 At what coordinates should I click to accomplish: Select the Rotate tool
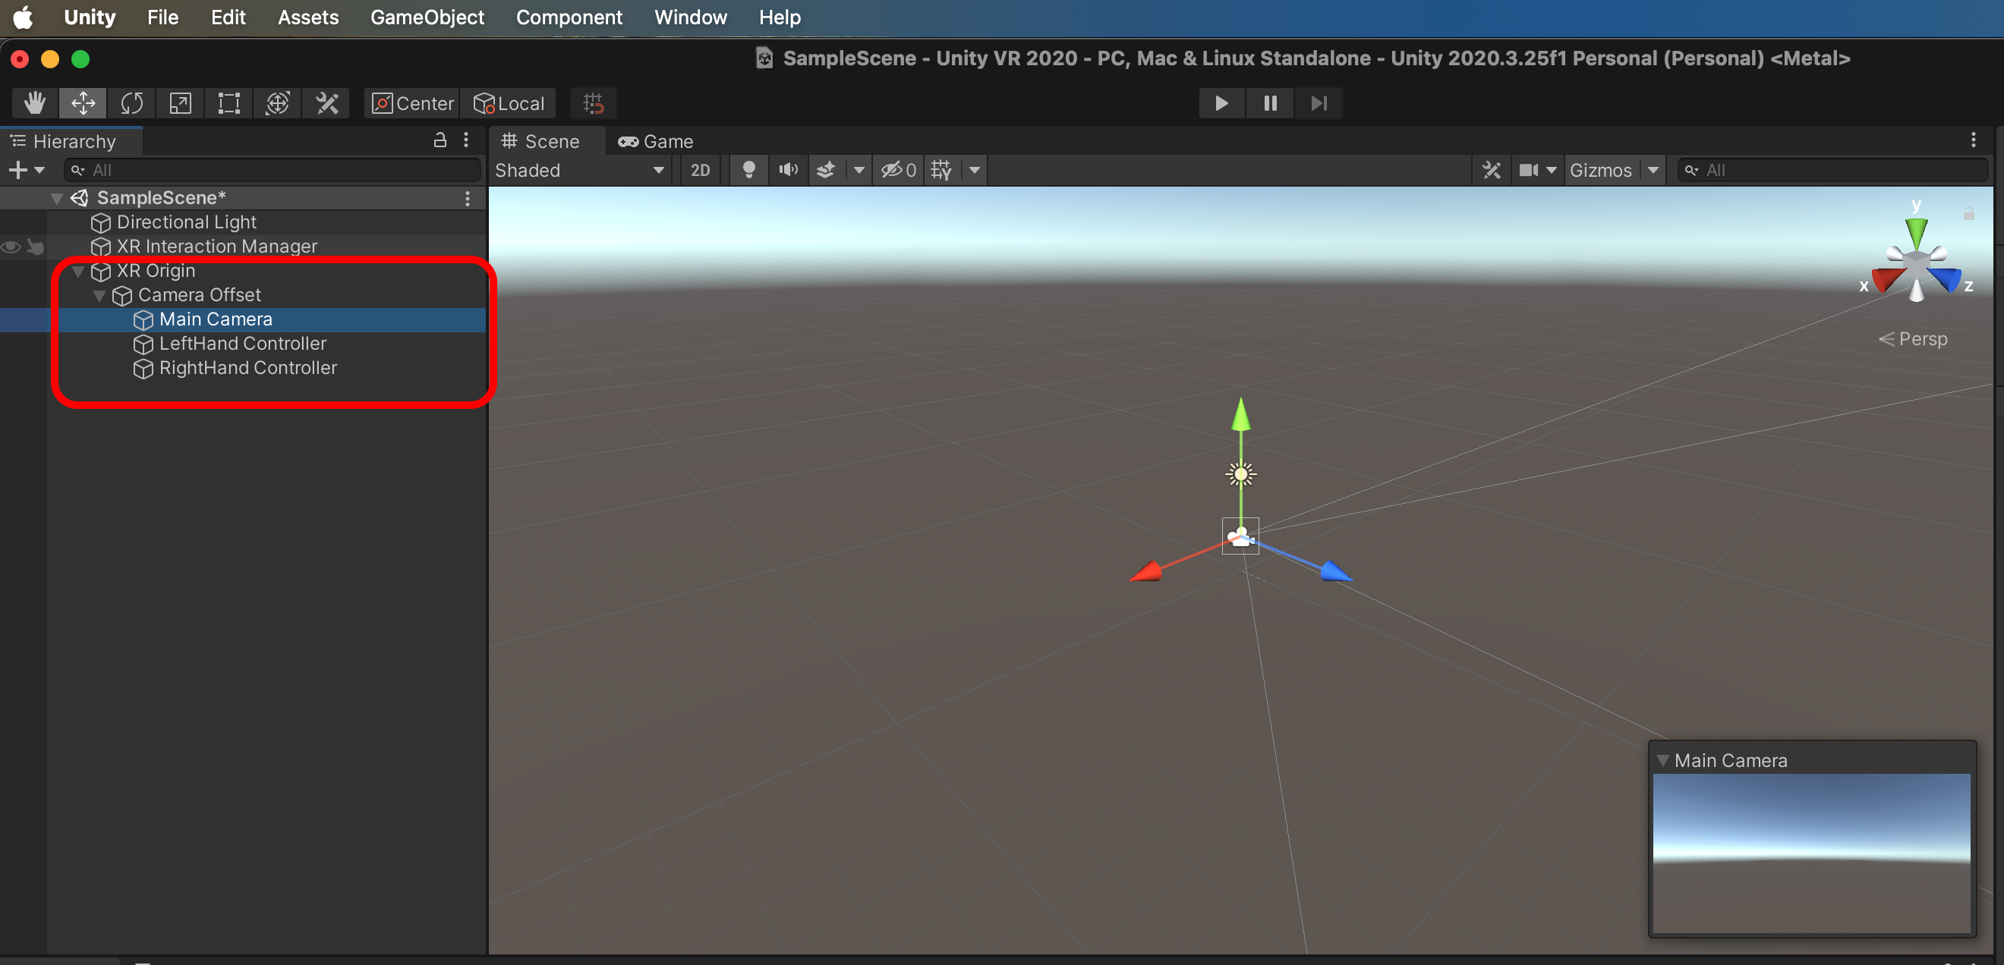click(131, 102)
